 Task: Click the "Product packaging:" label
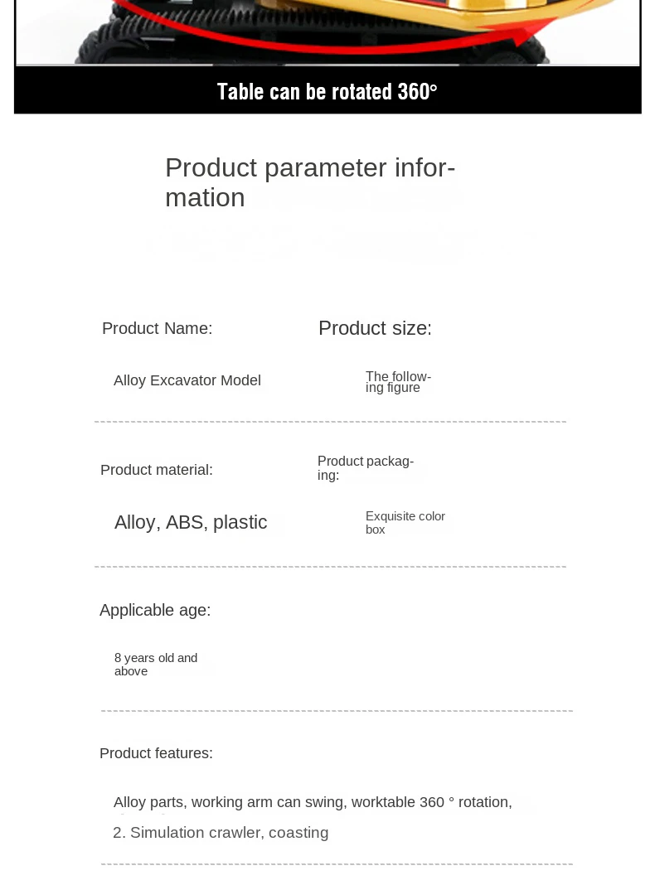pos(365,468)
